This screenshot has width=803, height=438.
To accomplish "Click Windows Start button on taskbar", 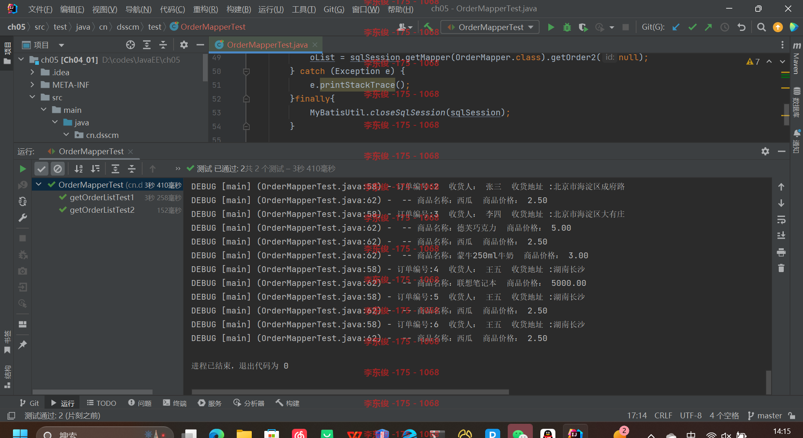I will [20, 434].
